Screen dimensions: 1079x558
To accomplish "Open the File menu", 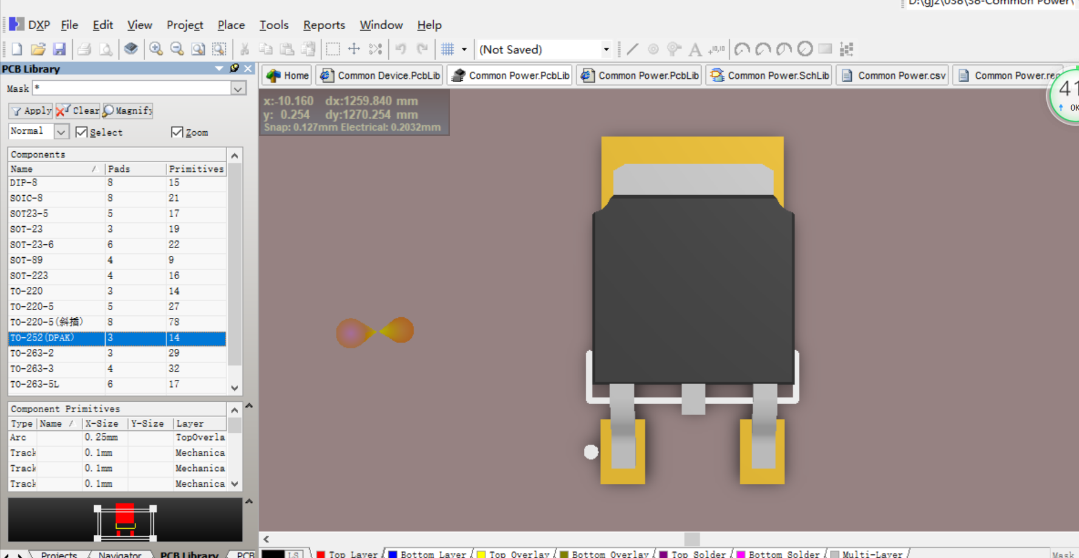I will coord(69,25).
